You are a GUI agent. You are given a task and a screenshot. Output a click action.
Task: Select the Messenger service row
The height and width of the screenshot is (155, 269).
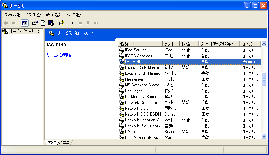pos(190,79)
